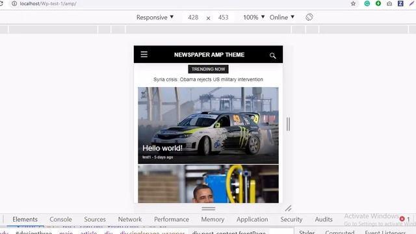
Task: Select the Styles pane tab
Action: tap(307, 232)
